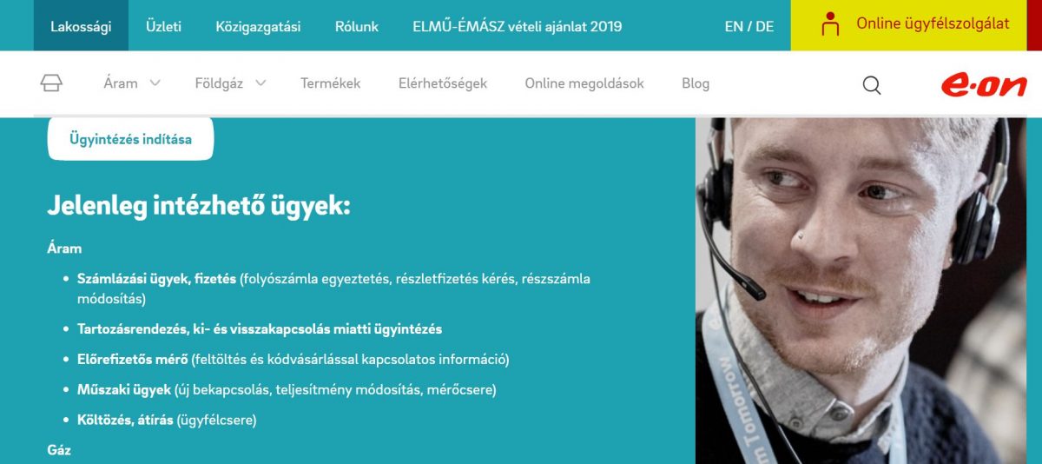Expand the Áram dropdown chevron

[x=155, y=83]
